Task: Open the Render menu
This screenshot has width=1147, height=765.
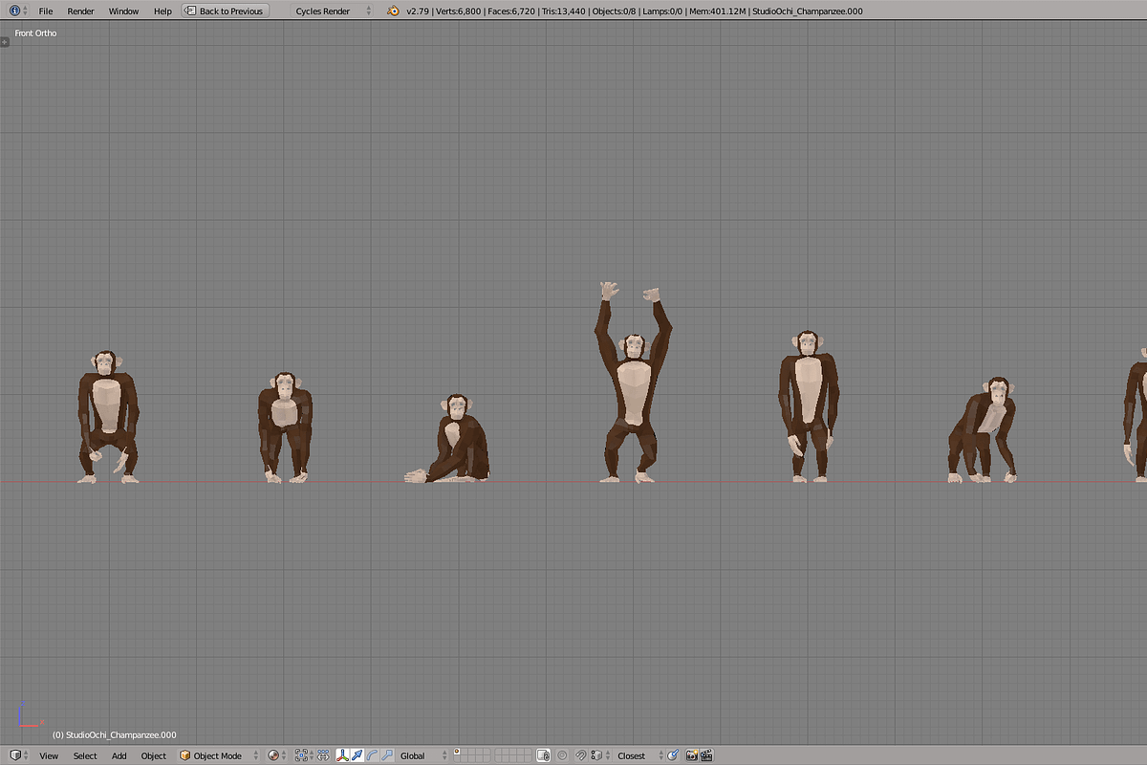Action: point(81,11)
